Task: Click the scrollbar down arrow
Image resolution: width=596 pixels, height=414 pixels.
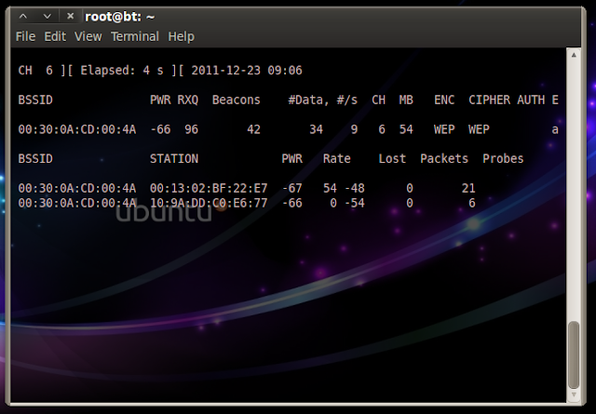Action: 574,395
